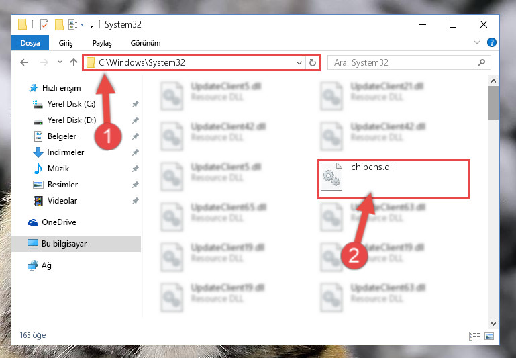
Task: Refresh the System32 folder view
Action: click(313, 62)
